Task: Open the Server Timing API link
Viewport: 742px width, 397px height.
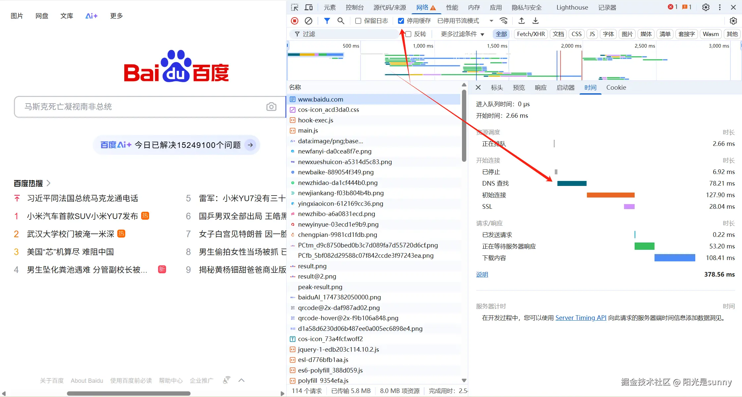Action: coord(581,318)
